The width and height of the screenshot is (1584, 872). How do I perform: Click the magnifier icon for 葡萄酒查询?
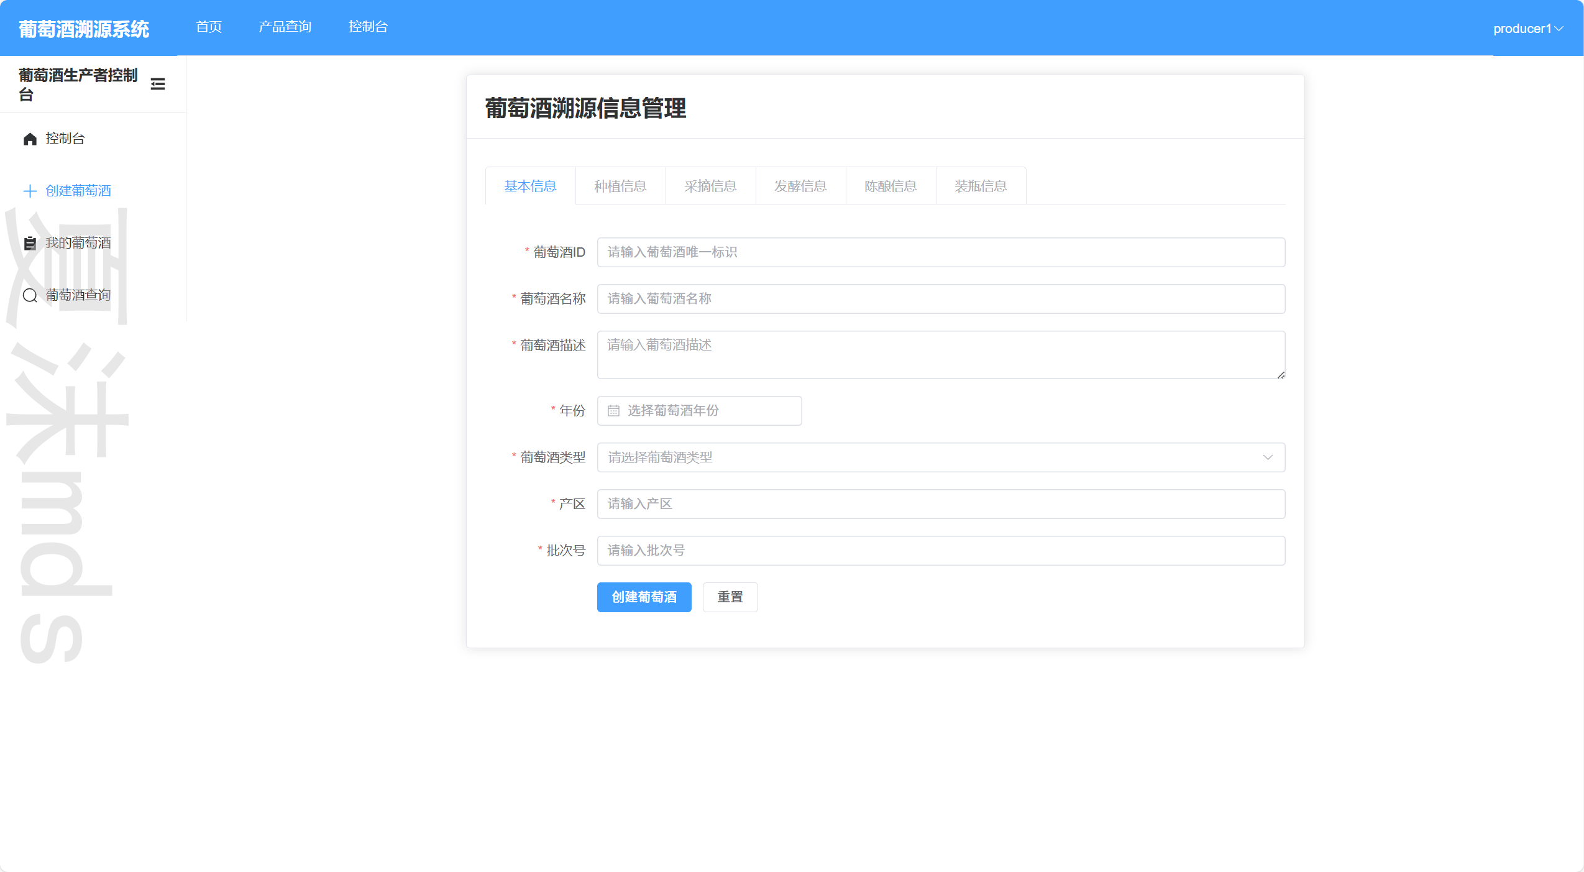click(30, 295)
